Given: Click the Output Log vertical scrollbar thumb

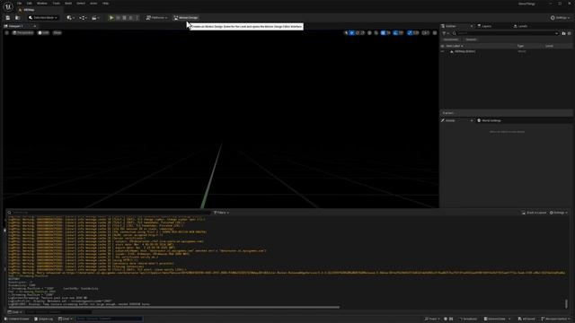Looking at the screenshot, I should (x=566, y=303).
